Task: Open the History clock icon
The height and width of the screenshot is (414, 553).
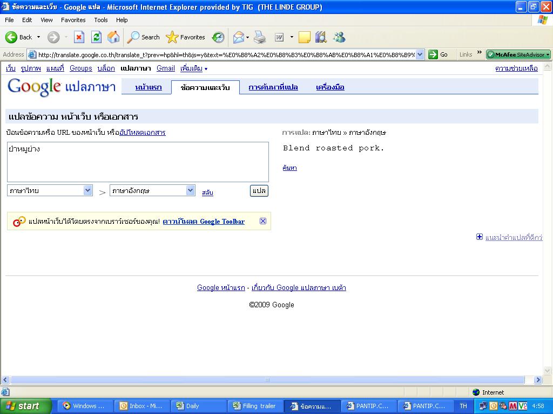Action: [218, 37]
